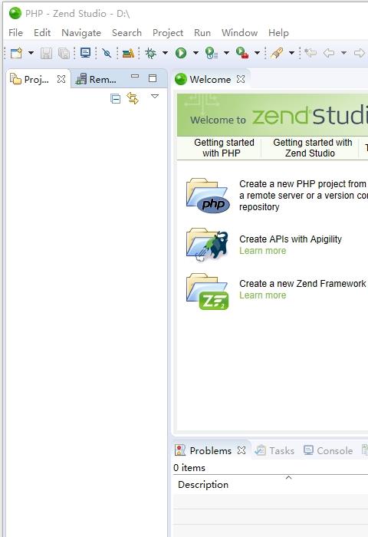
Task: Switch to the Console tab
Action: click(x=328, y=450)
